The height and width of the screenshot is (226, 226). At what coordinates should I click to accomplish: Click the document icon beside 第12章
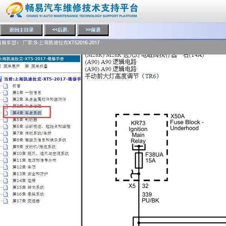(x=6, y=167)
